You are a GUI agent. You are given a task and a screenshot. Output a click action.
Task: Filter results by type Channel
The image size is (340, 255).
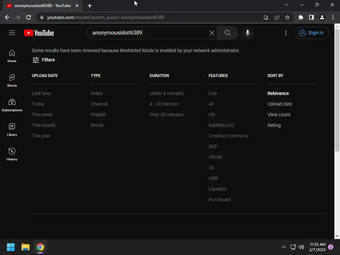[99, 104]
